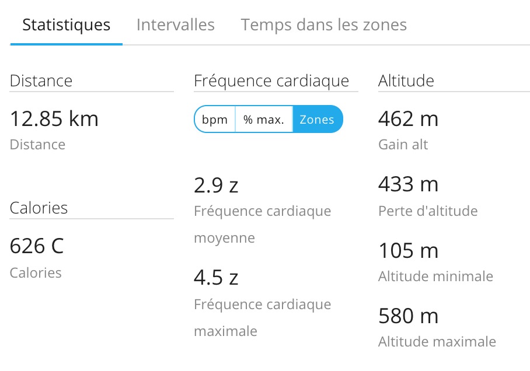Click the 4.5 z maximum heart rate value
Viewport: 530px width, 371px height.
coord(216,278)
